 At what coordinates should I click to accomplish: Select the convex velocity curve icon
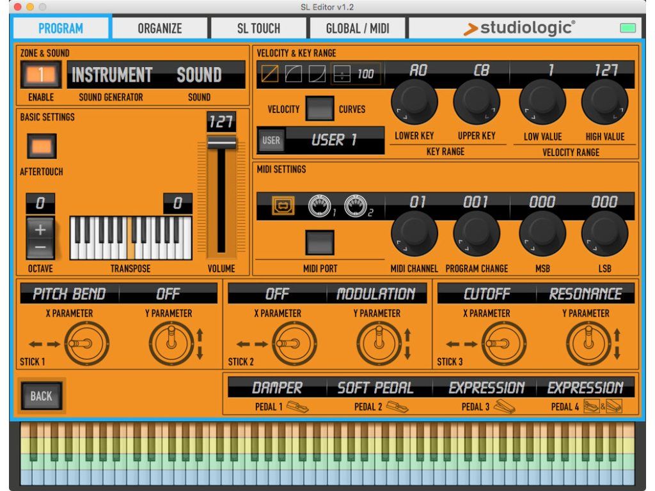(294, 74)
